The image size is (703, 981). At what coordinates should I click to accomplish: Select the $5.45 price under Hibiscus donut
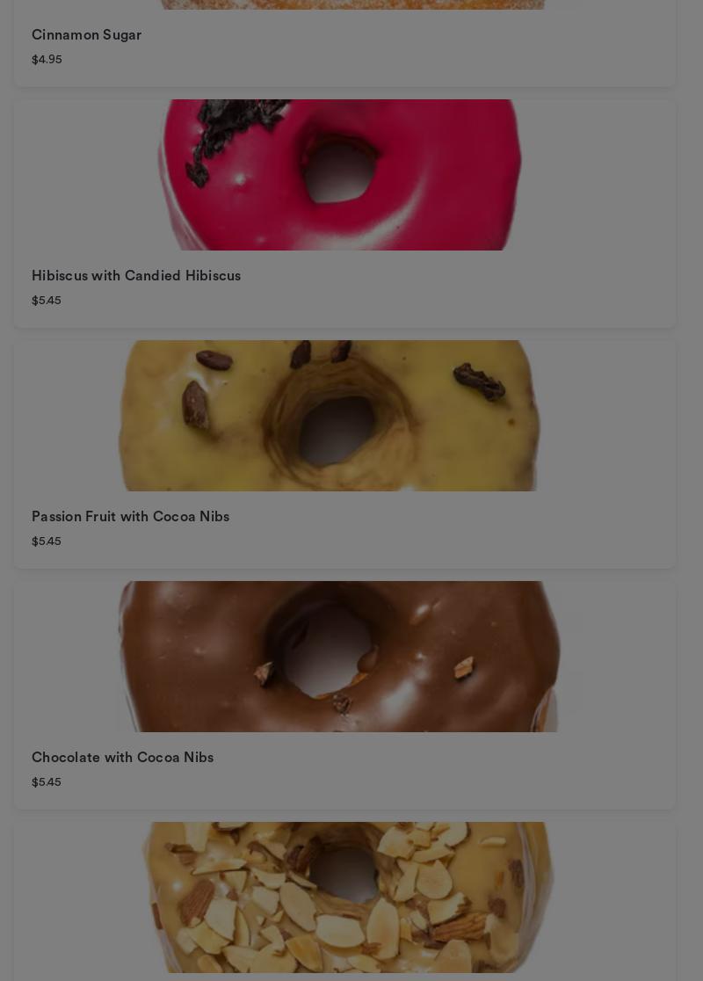tap(47, 301)
